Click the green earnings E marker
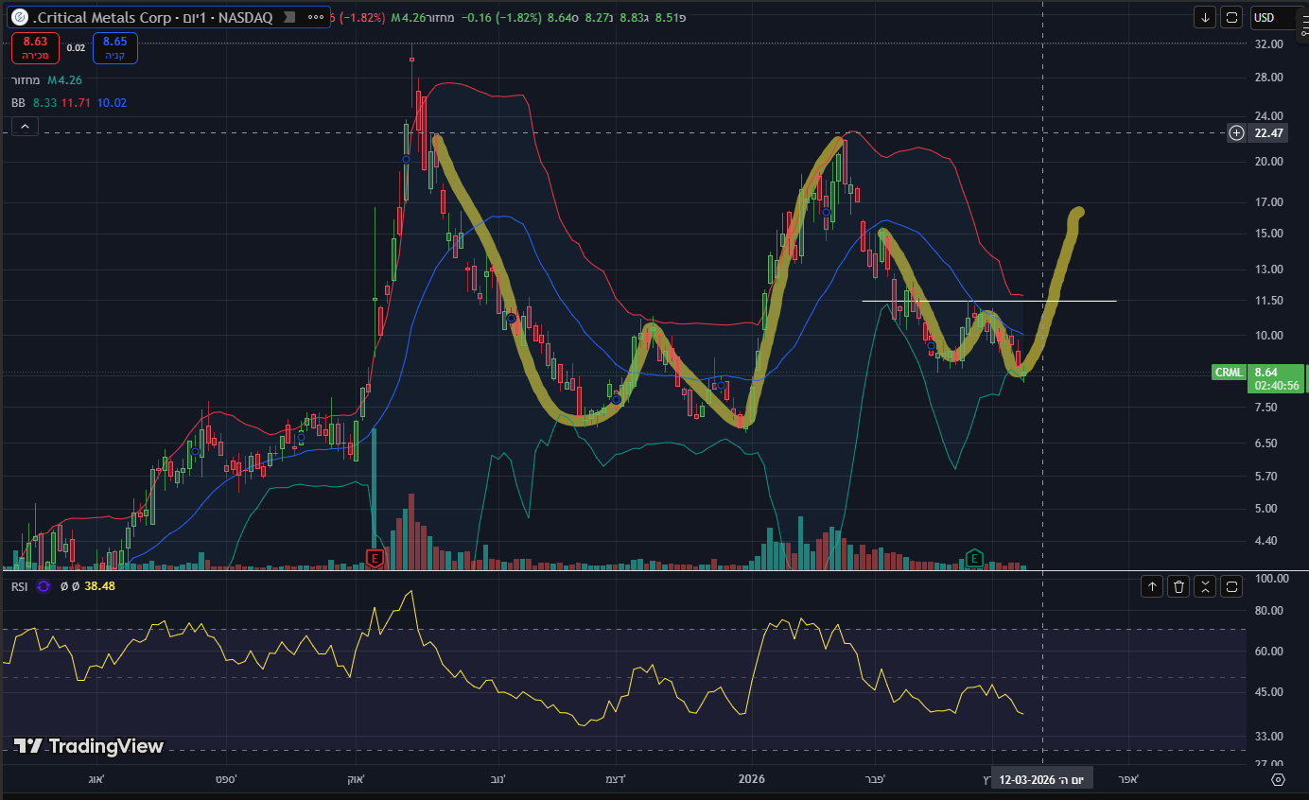1309x800 pixels. tap(972, 558)
